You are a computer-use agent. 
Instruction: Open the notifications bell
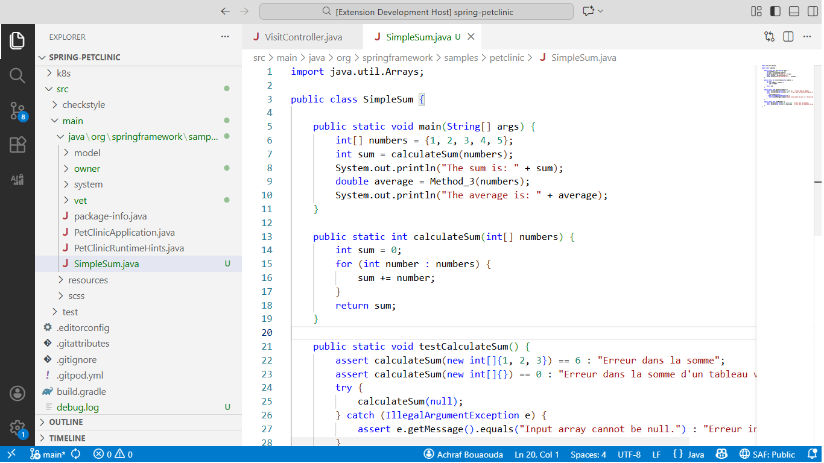pos(811,455)
